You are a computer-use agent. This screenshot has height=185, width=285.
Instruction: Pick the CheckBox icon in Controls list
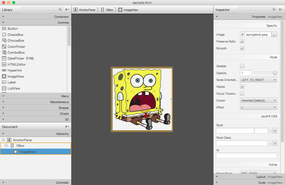[4, 35]
